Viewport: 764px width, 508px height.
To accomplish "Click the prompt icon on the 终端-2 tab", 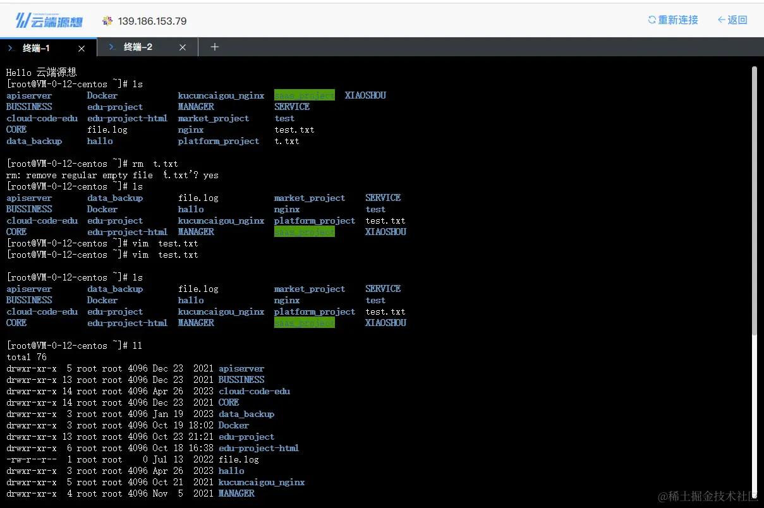I will [112, 47].
